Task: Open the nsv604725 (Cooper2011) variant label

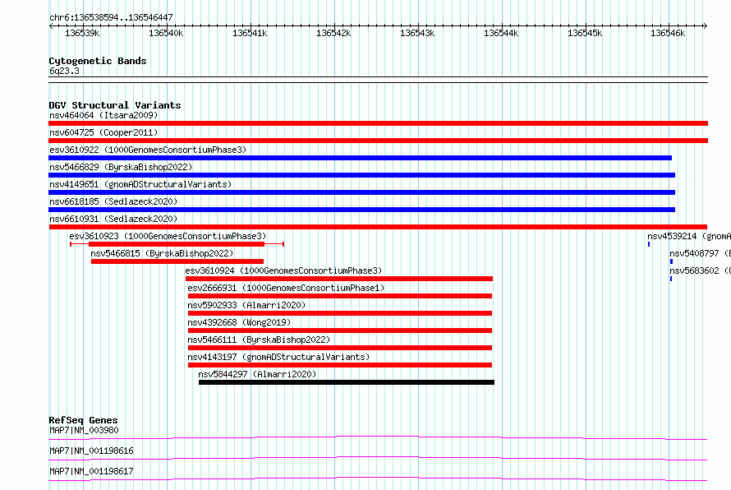Action: point(103,132)
